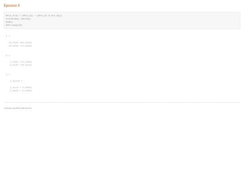Open the Published with MATLAB link
This screenshot has height=183, width=244.
coord(18,108)
